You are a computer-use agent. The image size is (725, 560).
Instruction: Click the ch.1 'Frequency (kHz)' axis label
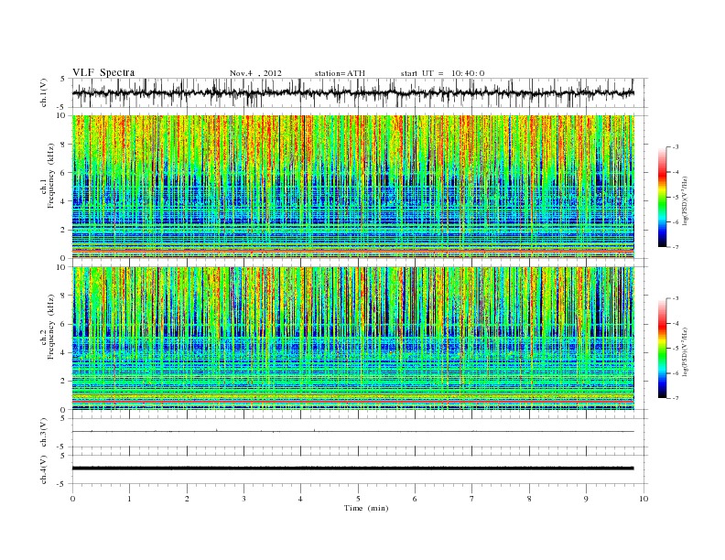50,176
